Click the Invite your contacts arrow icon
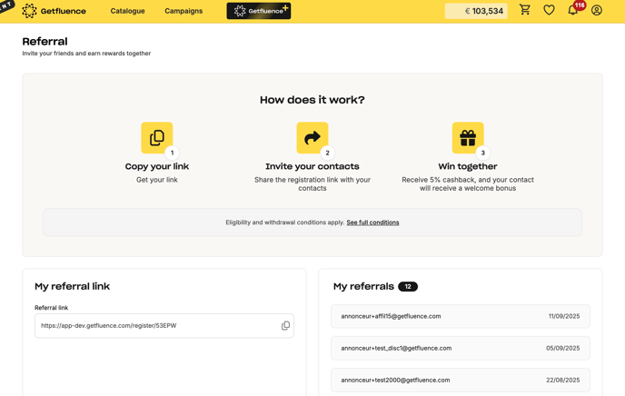Screen dimensions: 625x396 312,138
